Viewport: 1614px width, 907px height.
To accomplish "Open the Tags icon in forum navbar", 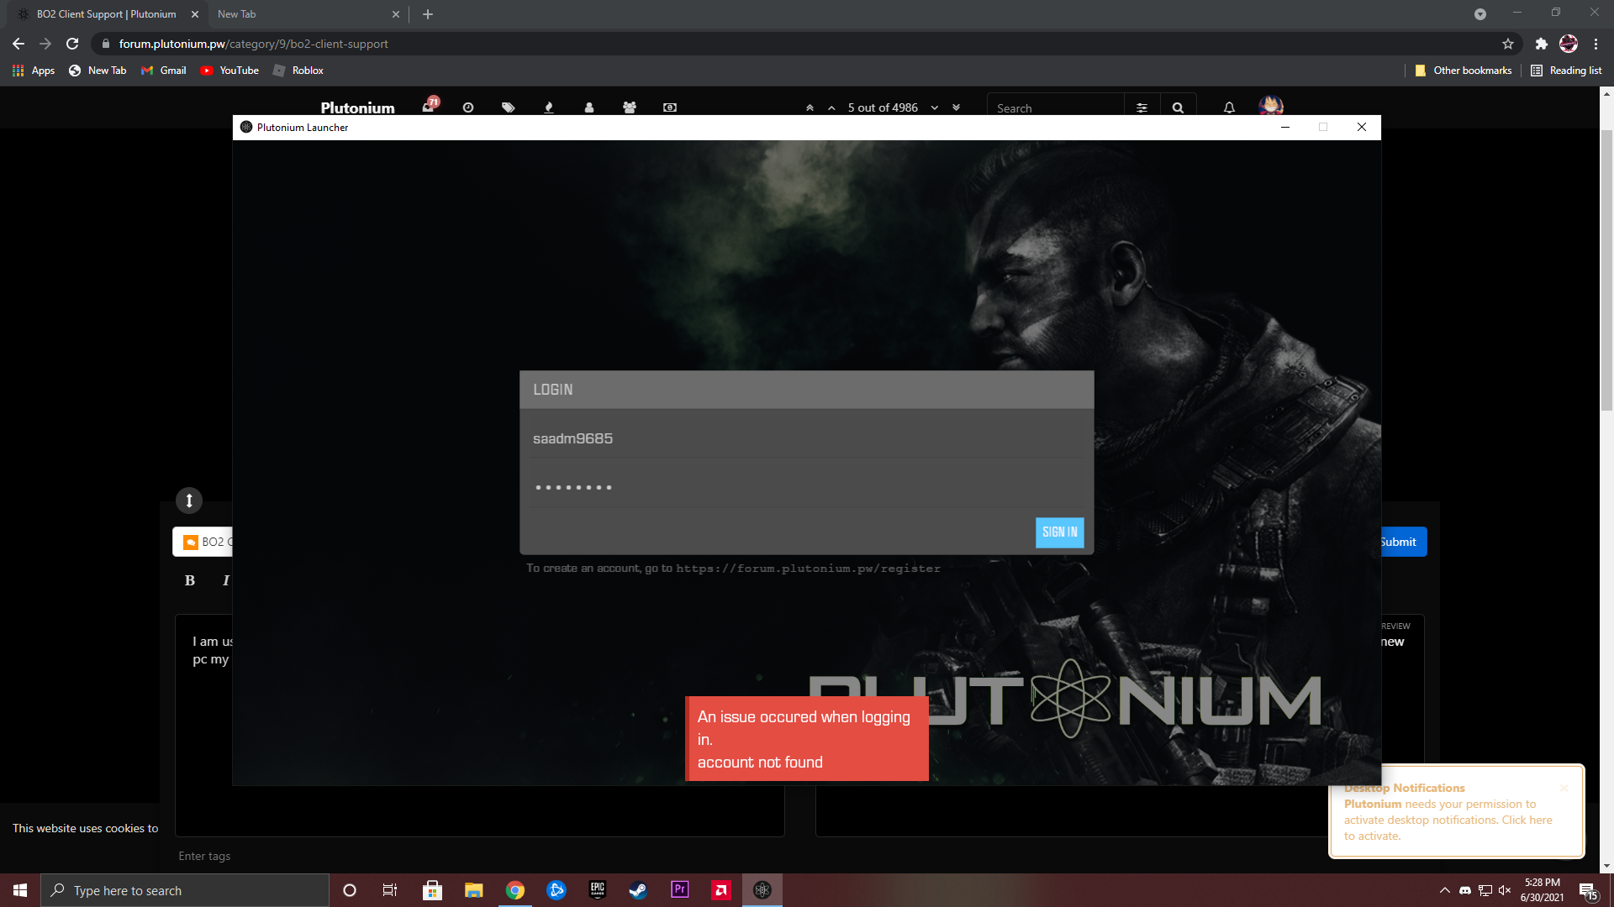I will [508, 107].
